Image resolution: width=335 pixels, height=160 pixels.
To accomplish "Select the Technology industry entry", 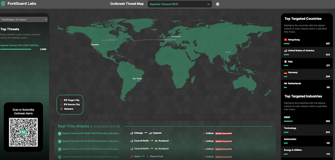I will point(307,130).
